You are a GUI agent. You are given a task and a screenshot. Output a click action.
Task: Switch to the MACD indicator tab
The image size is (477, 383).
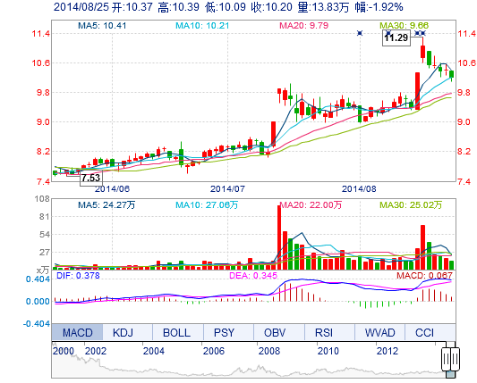point(77,332)
